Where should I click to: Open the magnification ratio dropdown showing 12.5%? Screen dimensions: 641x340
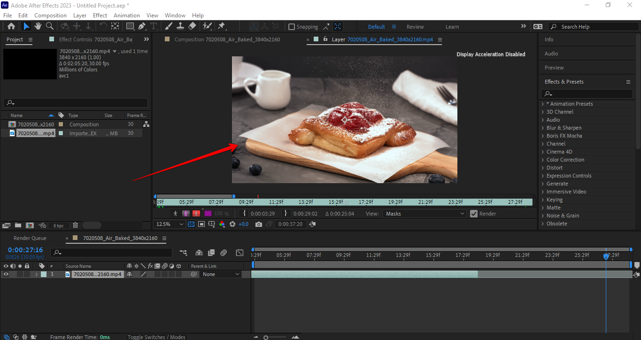click(169, 224)
